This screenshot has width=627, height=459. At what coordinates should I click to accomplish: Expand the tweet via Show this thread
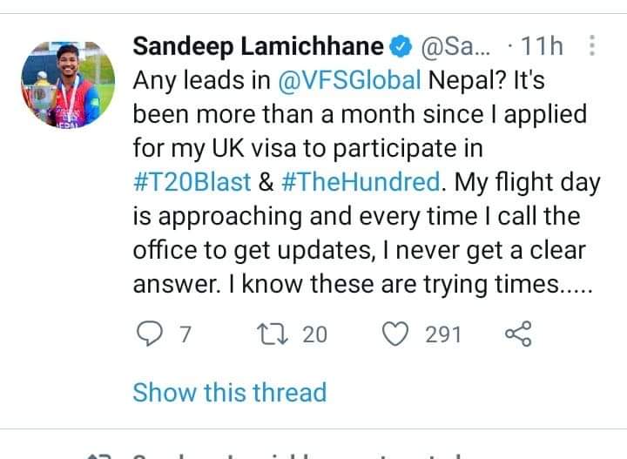point(229,392)
